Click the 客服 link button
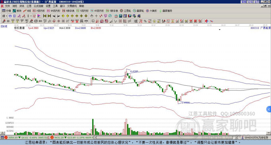Viewport: 271px width, 145px height. [x=244, y=2]
